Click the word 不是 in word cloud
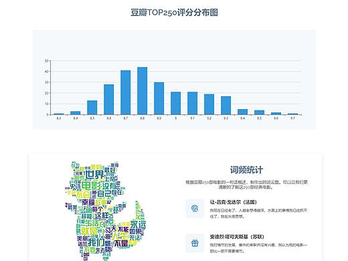The image size is (348, 261). click(121, 244)
